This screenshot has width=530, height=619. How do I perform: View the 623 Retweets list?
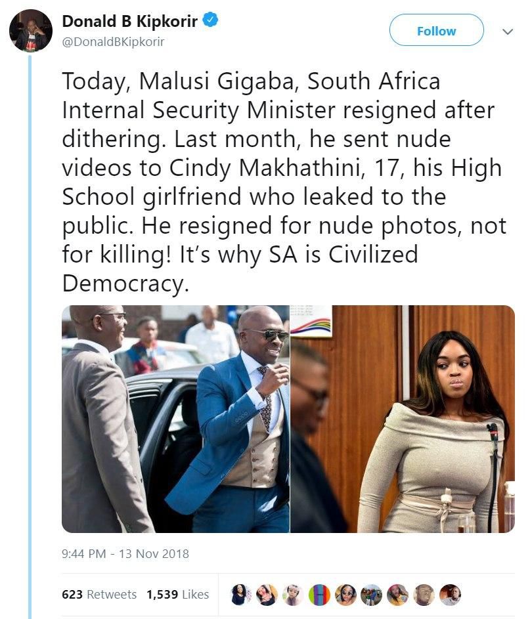tap(99, 594)
